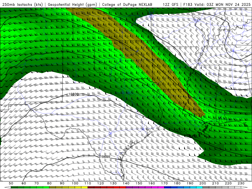This screenshot has height=189, width=252.
Task: Click the 10800 height contour label
Action: click(73, 94)
